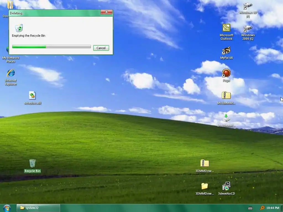Click the Emptying the Recycle Bin text

(28, 36)
